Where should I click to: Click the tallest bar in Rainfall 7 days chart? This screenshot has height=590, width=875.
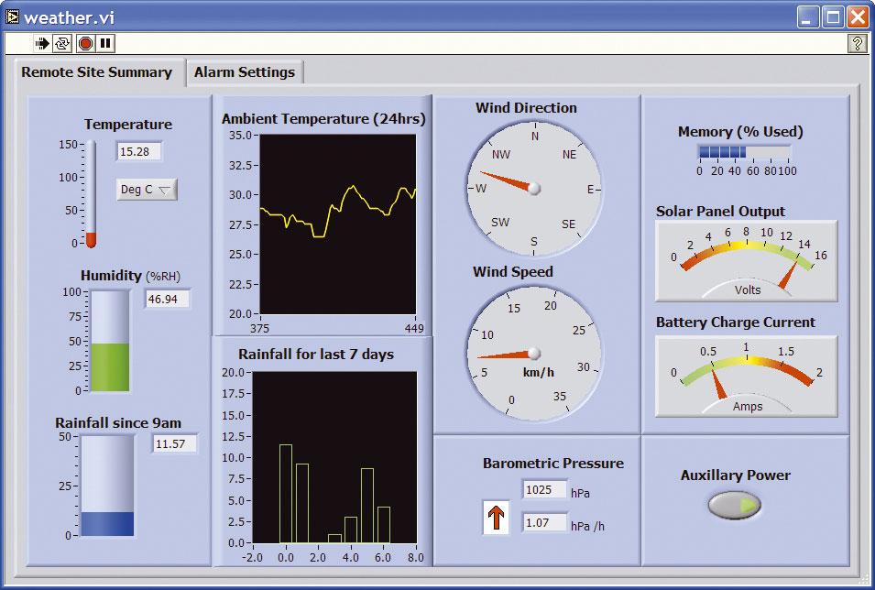click(x=286, y=494)
